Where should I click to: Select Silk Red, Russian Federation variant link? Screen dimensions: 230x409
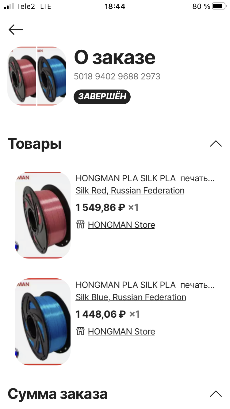tap(130, 190)
